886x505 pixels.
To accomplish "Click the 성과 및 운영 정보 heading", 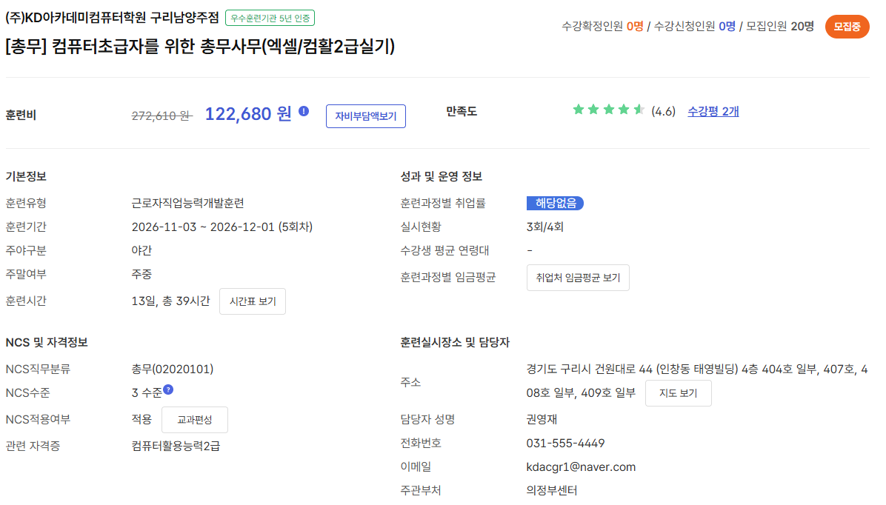I will pos(442,177).
